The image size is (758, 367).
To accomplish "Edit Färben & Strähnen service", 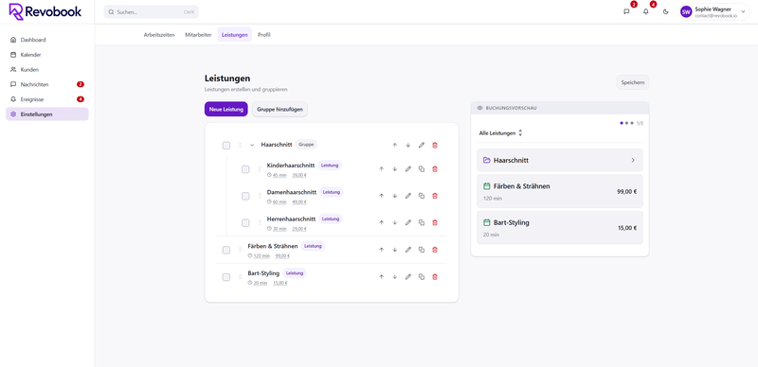I will tap(408, 250).
